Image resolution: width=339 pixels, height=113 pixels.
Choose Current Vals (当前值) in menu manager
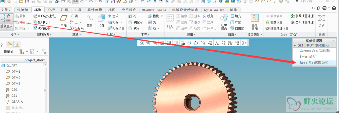tap(314, 51)
